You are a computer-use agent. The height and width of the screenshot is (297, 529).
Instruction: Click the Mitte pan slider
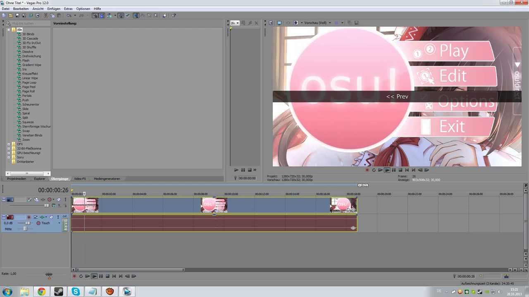click(25, 229)
